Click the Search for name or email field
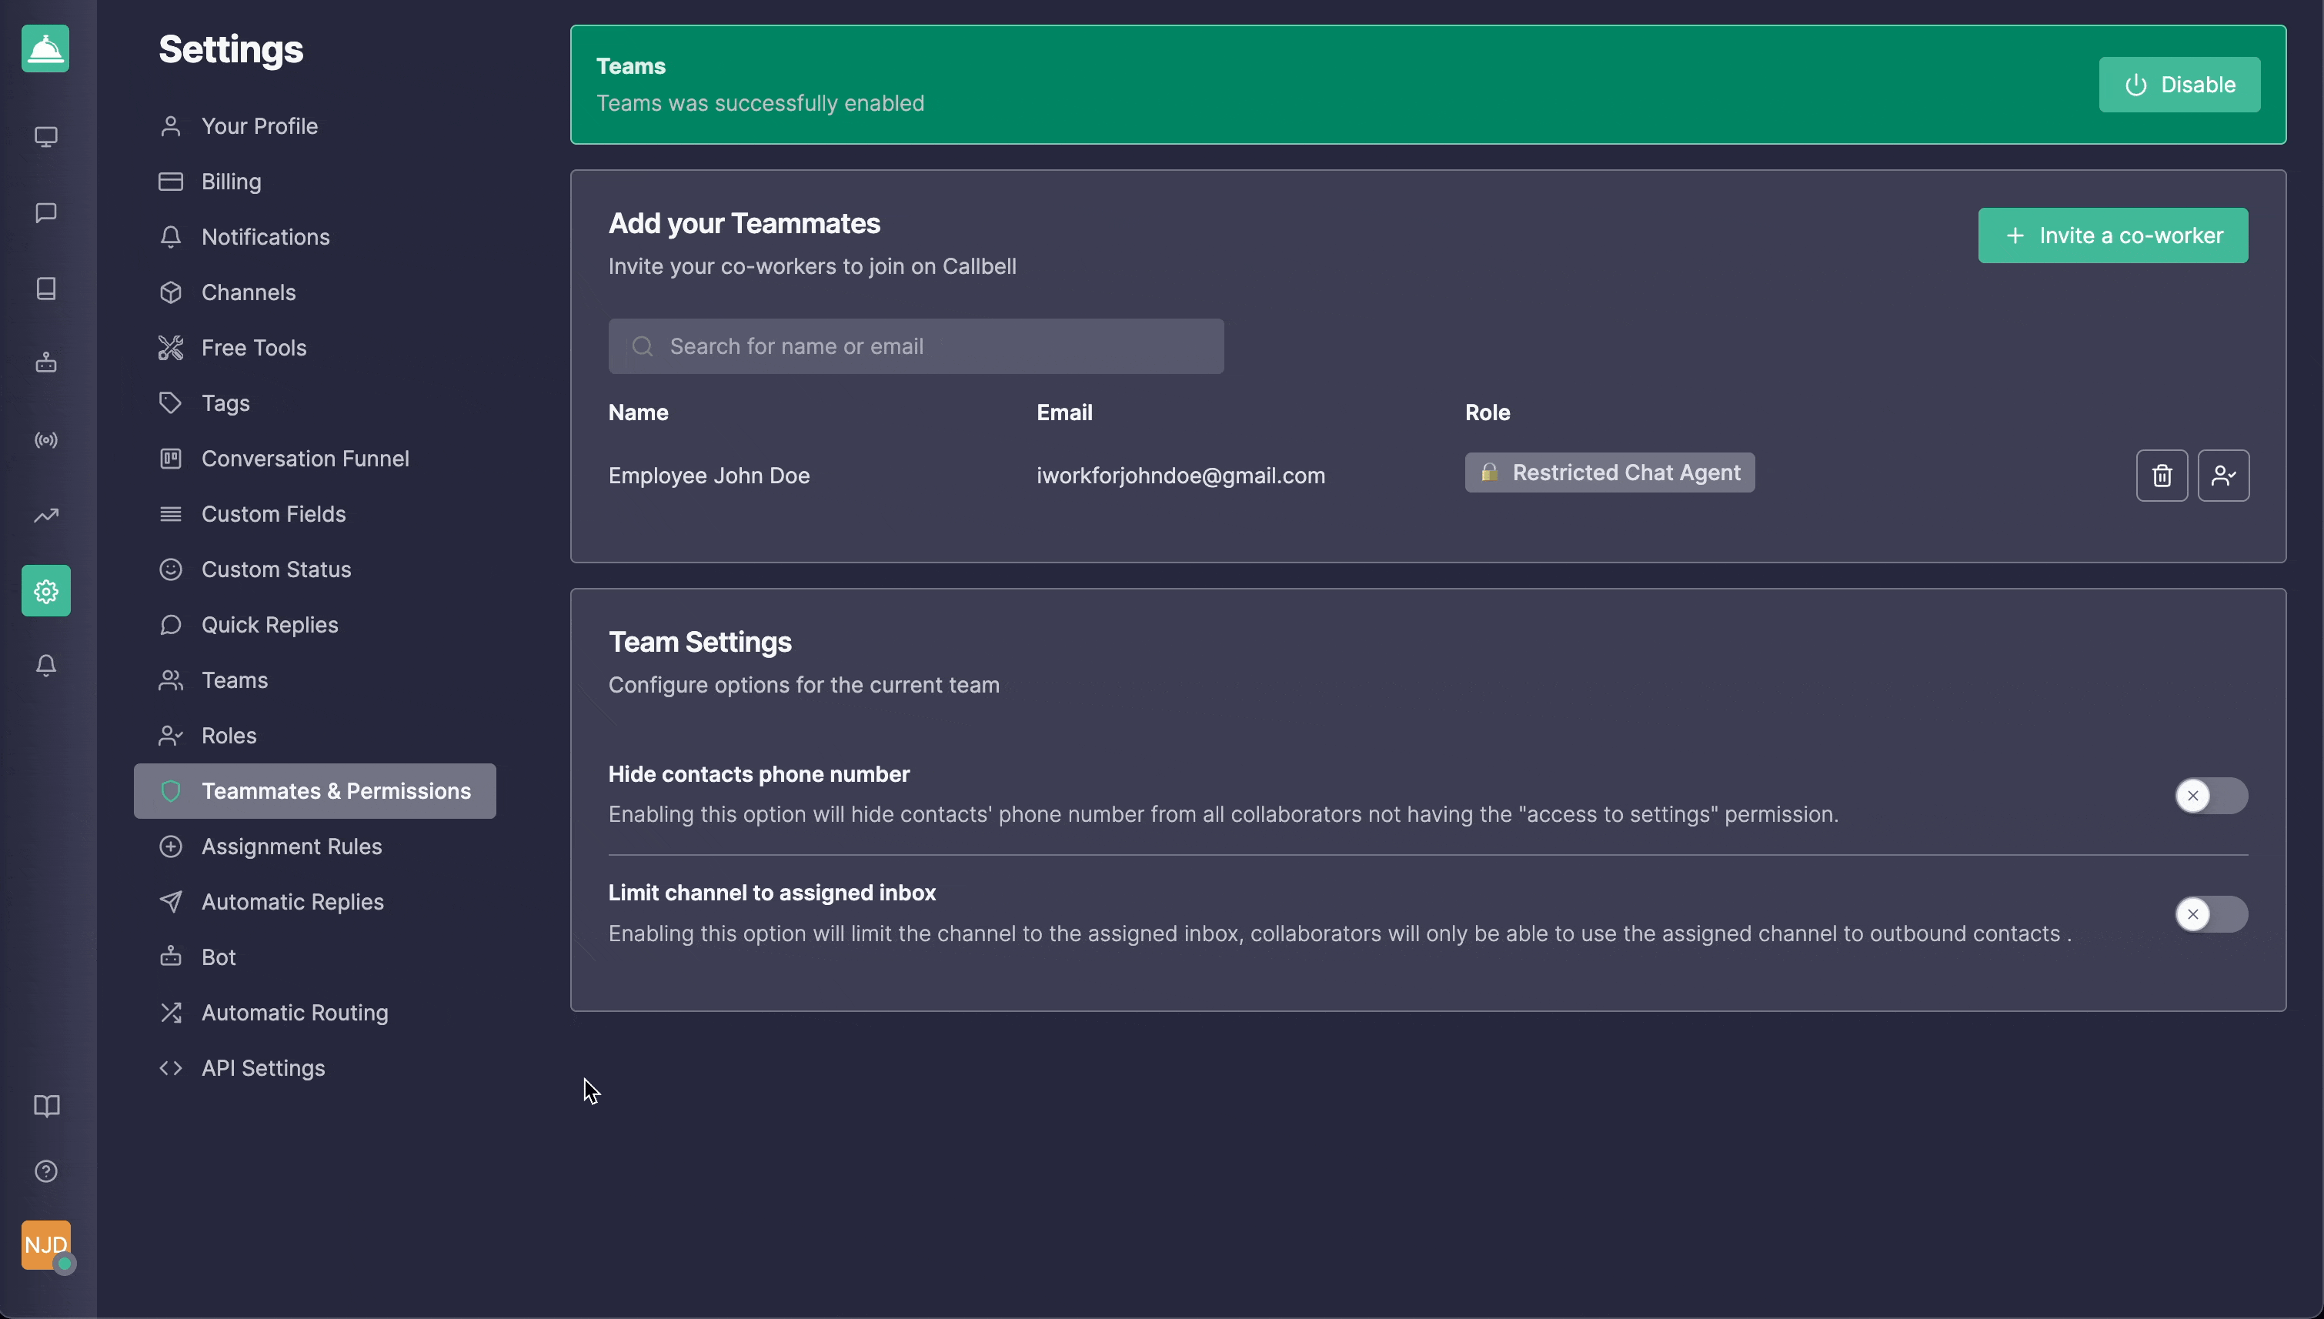Screen dimensions: 2324x1319 tap(916, 346)
